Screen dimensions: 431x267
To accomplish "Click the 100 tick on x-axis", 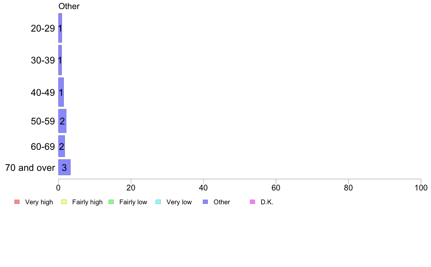I will click(421, 188).
